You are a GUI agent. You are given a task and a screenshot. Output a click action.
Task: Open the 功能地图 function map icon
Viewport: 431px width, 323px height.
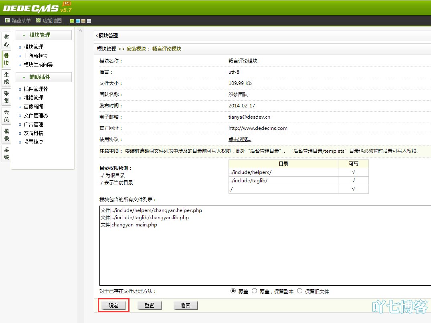38,20
